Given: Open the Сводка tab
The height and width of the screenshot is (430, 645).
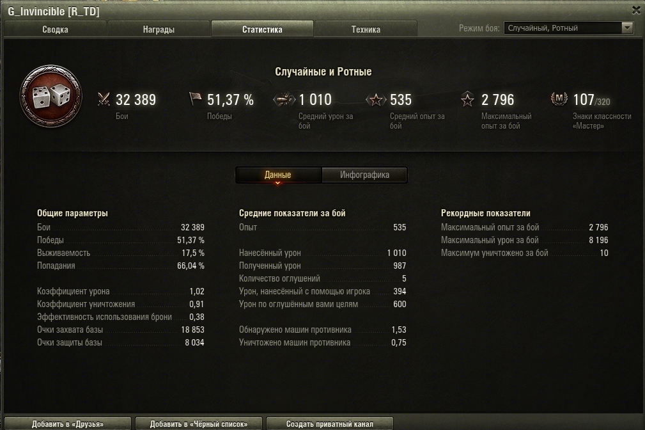Looking at the screenshot, I should tap(55, 29).
